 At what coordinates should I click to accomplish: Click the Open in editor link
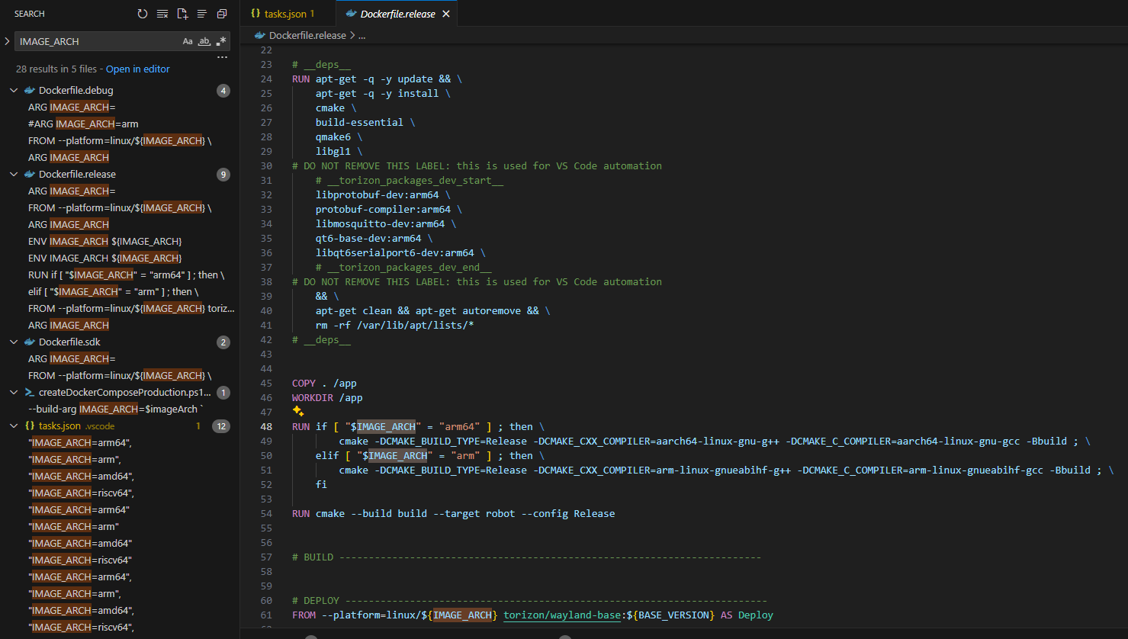(x=137, y=69)
